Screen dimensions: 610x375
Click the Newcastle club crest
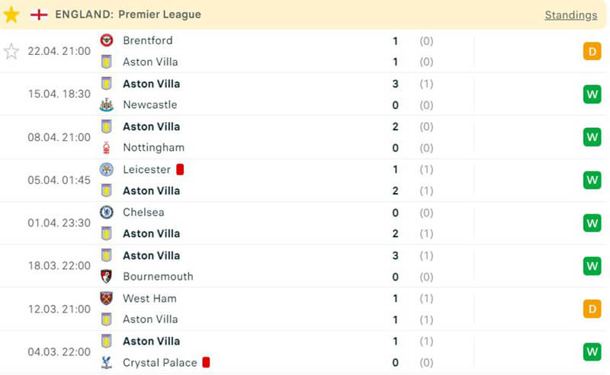point(107,104)
